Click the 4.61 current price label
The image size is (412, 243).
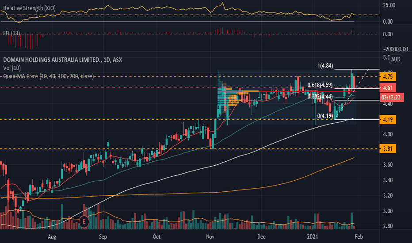coord(388,88)
